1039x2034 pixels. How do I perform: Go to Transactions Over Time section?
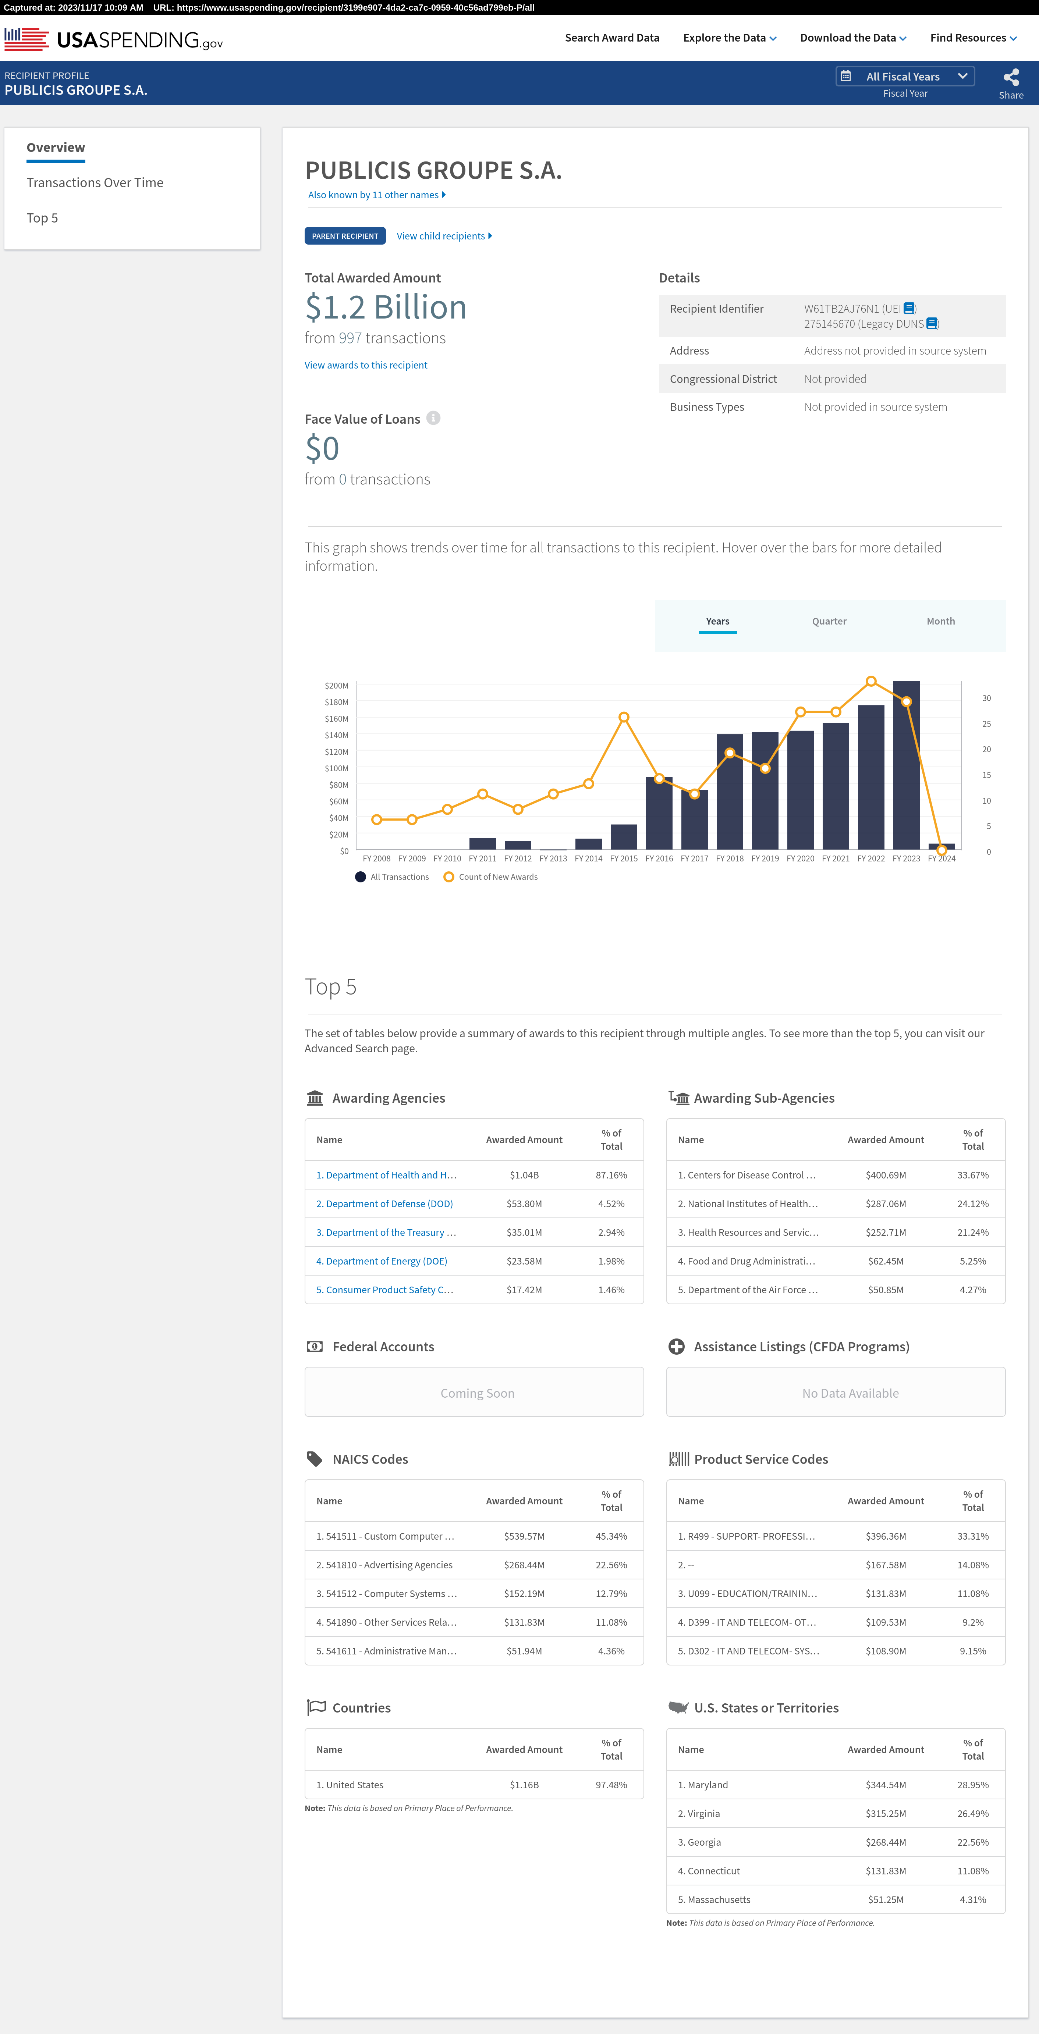[x=95, y=183]
